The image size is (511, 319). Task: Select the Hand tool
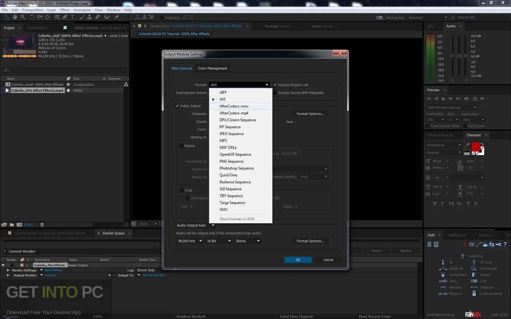tap(15, 17)
